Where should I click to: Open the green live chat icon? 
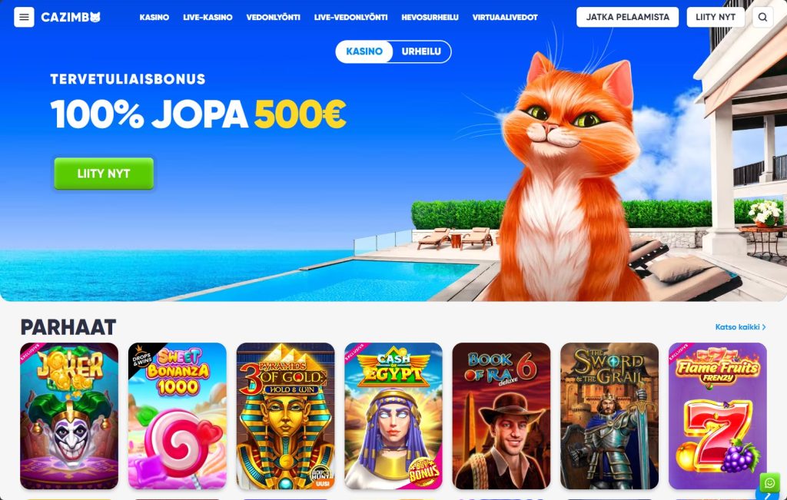[x=769, y=482]
